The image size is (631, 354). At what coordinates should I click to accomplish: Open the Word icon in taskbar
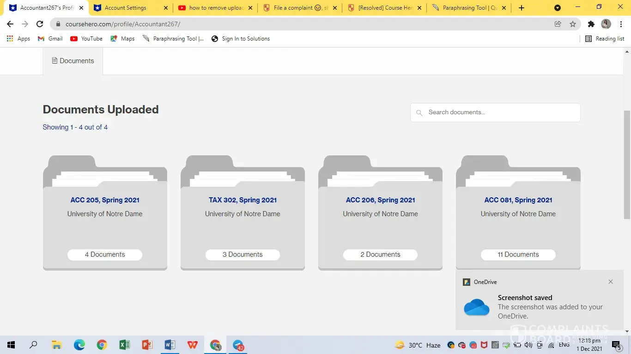[x=170, y=345]
